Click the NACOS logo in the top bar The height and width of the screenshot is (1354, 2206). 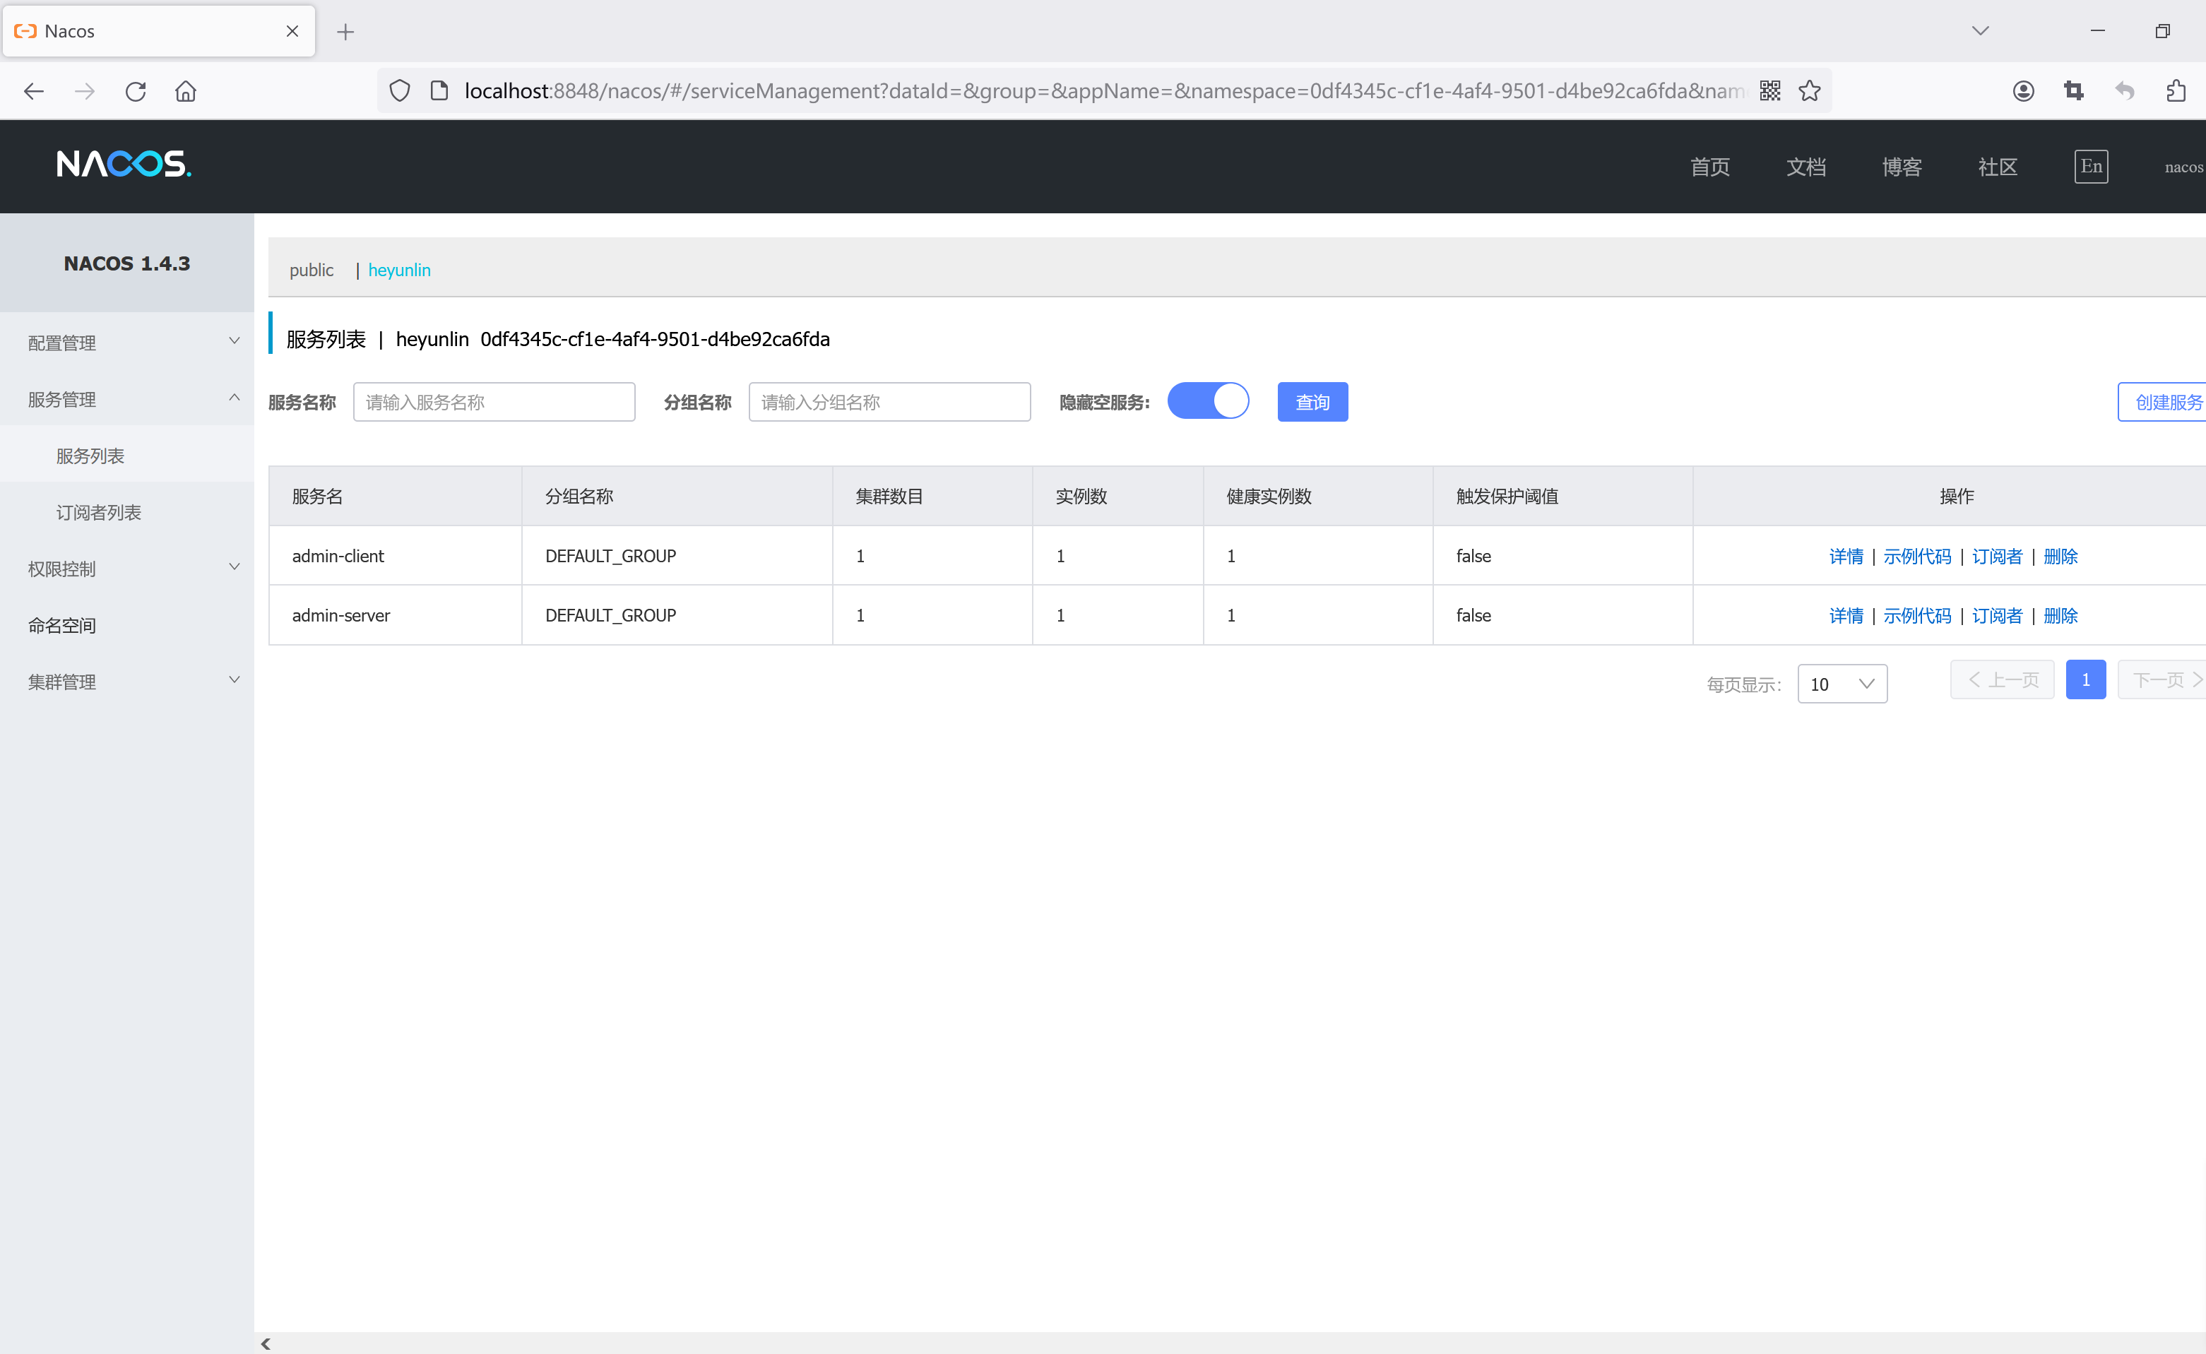123,165
